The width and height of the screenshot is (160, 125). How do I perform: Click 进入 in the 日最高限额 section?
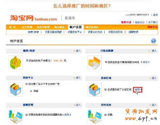click(x=154, y=51)
